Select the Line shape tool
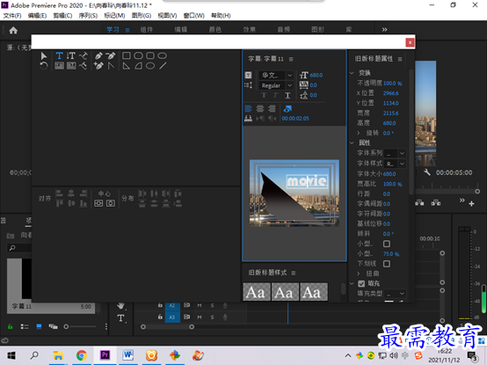 [163, 66]
